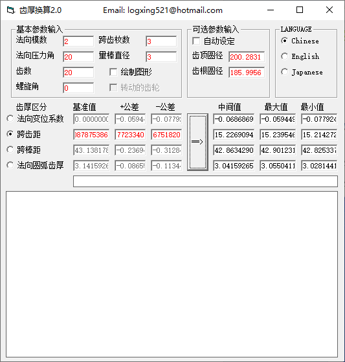Close the 齿厚换算2.0 window

329,10
